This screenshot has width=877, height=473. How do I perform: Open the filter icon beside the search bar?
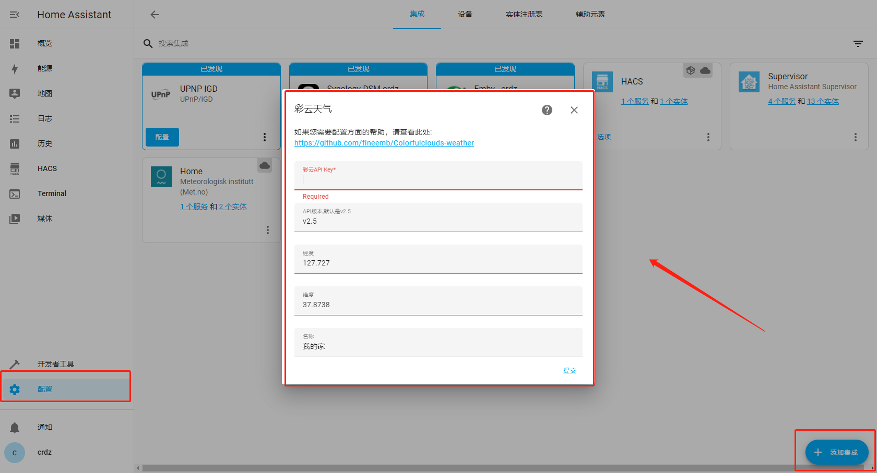pos(858,44)
